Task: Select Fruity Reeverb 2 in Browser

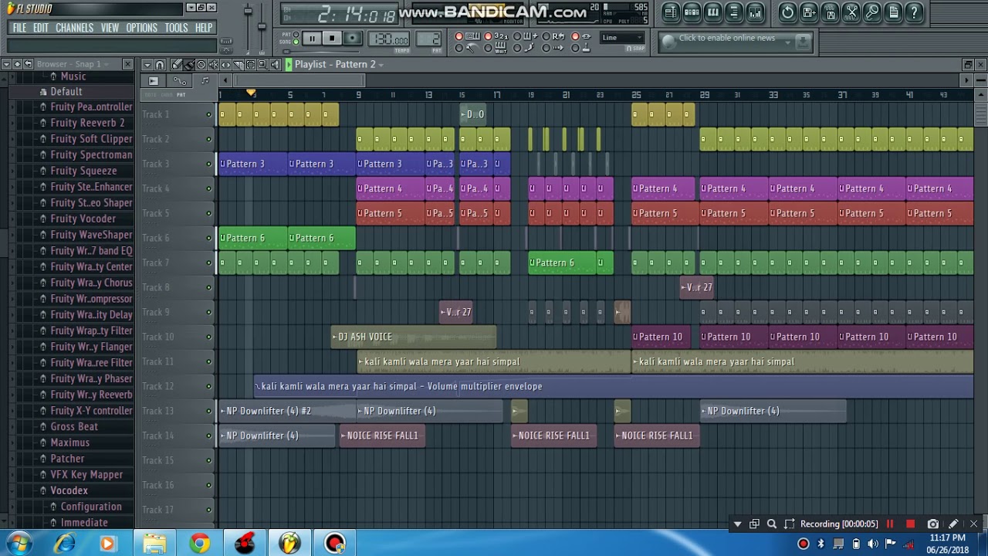Action: point(87,123)
